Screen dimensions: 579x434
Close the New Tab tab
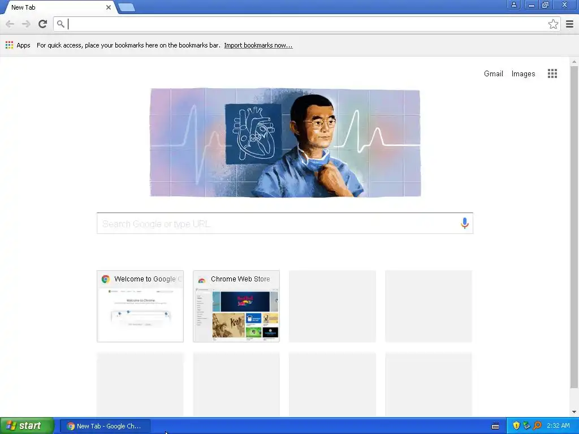(x=109, y=7)
